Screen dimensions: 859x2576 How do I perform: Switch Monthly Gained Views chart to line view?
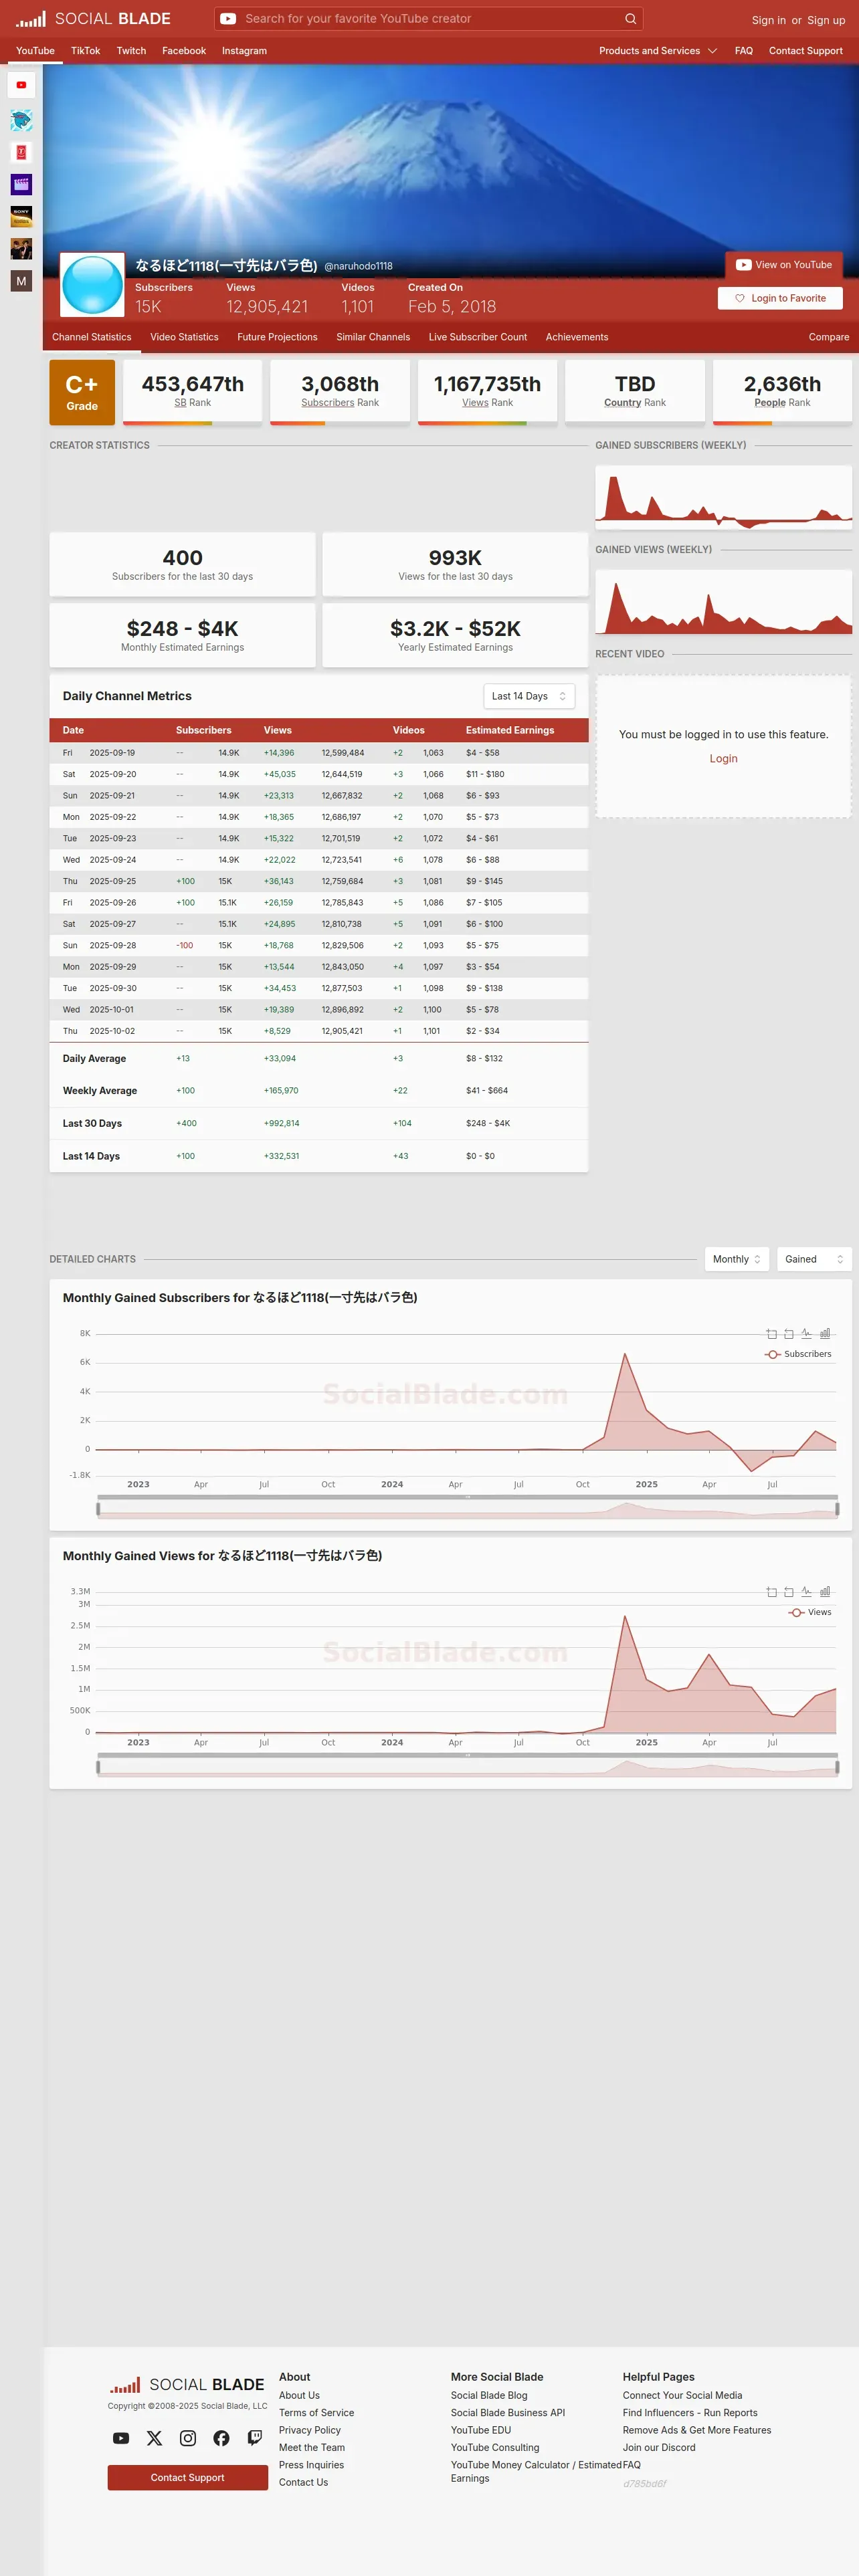click(x=807, y=1592)
